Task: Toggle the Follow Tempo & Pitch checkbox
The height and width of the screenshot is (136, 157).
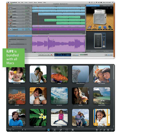Action: 10,41
